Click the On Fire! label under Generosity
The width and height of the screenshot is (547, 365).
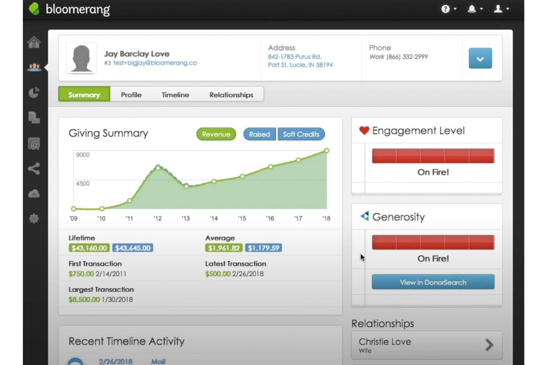tap(433, 258)
